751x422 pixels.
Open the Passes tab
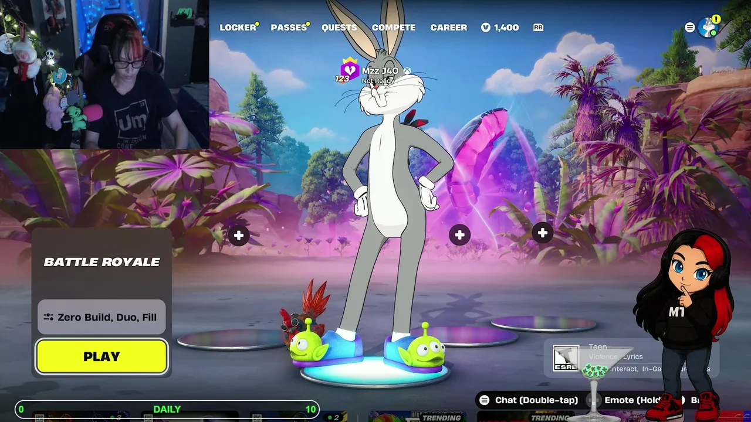coord(289,28)
